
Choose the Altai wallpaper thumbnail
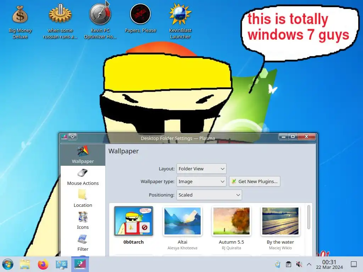click(x=183, y=221)
